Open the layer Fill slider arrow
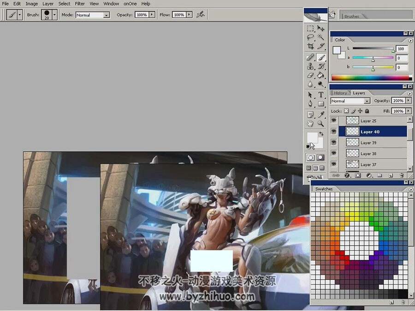The image size is (415, 311). pyautogui.click(x=409, y=111)
